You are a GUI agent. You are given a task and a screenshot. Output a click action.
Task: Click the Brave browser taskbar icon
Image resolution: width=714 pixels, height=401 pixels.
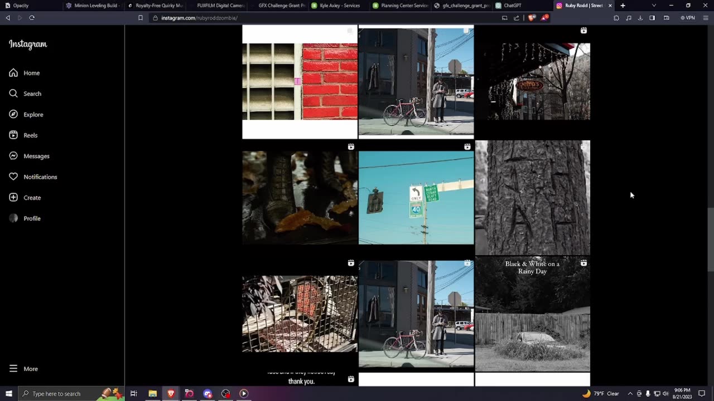(171, 394)
